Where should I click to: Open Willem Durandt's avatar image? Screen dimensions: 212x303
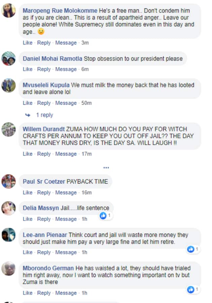coord(8,129)
